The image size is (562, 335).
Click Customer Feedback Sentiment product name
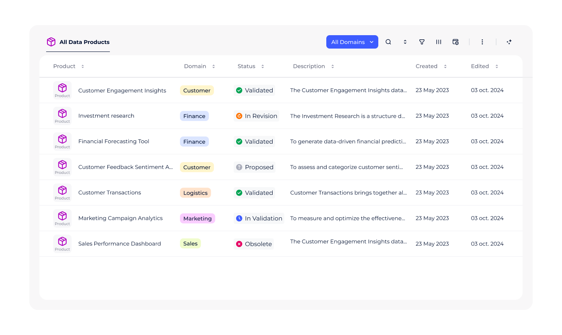[125, 167]
